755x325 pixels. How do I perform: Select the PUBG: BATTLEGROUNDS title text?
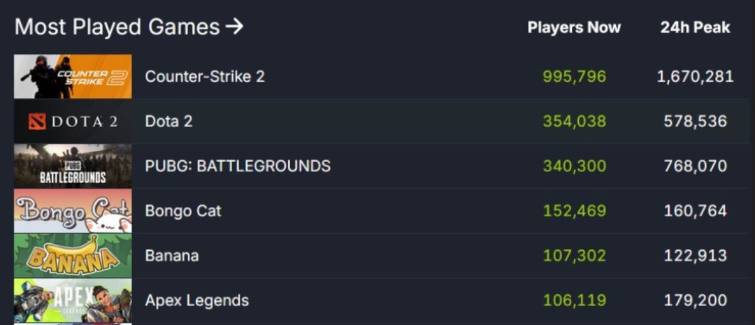click(x=238, y=166)
